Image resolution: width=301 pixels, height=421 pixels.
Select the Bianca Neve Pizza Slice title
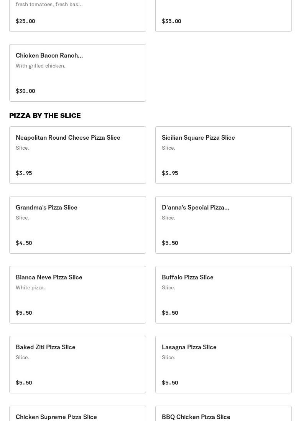(49, 277)
